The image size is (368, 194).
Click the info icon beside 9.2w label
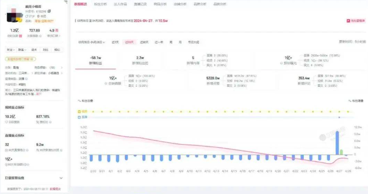tap(61, 150)
